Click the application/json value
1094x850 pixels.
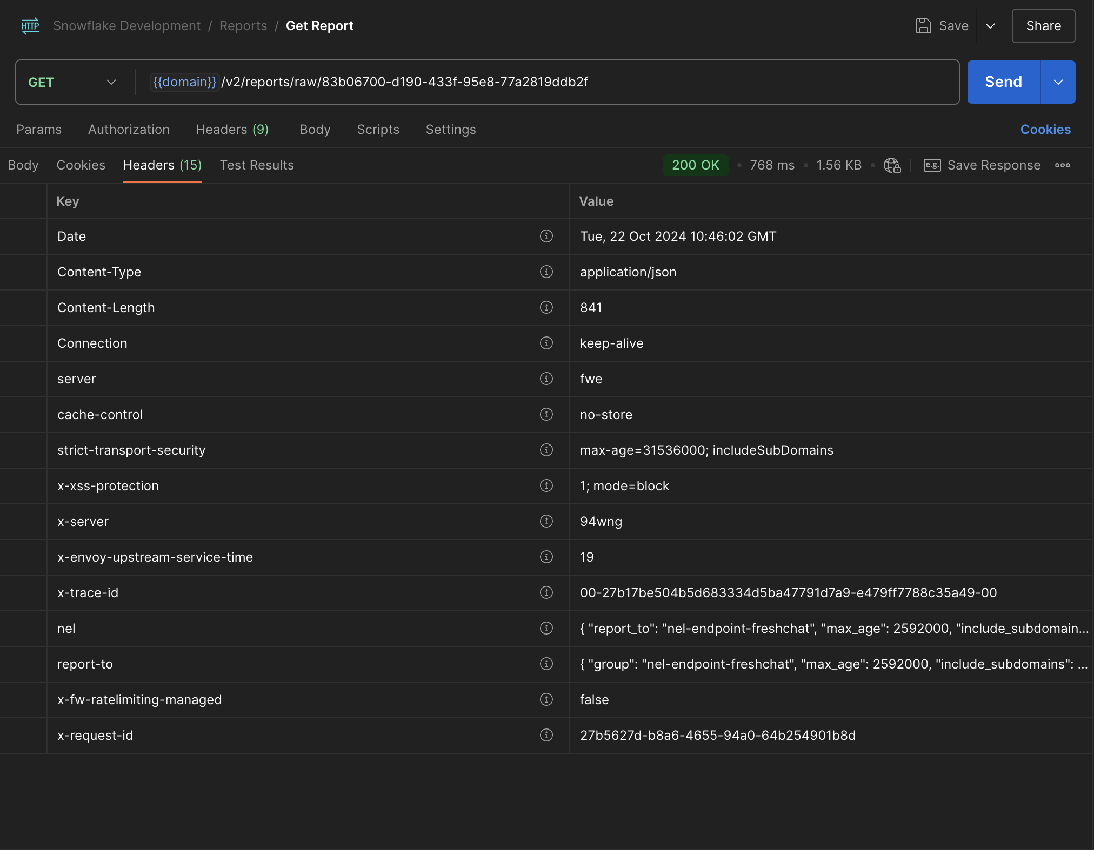coord(628,272)
